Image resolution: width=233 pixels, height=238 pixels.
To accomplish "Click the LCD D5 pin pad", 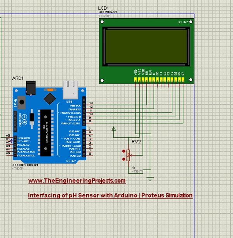I will coord(176,79).
